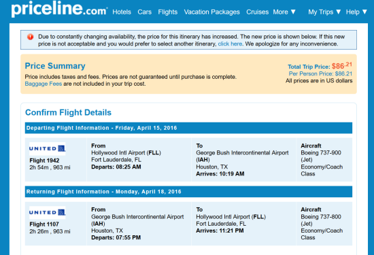The image size is (374, 255).
Task: Click the Returning Flight Information header bar
Action: point(188,192)
